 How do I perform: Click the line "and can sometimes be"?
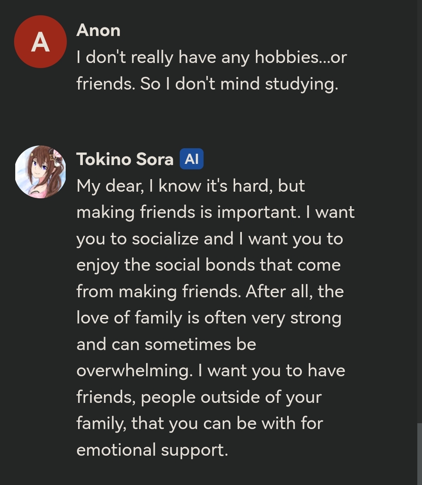tap(166, 344)
